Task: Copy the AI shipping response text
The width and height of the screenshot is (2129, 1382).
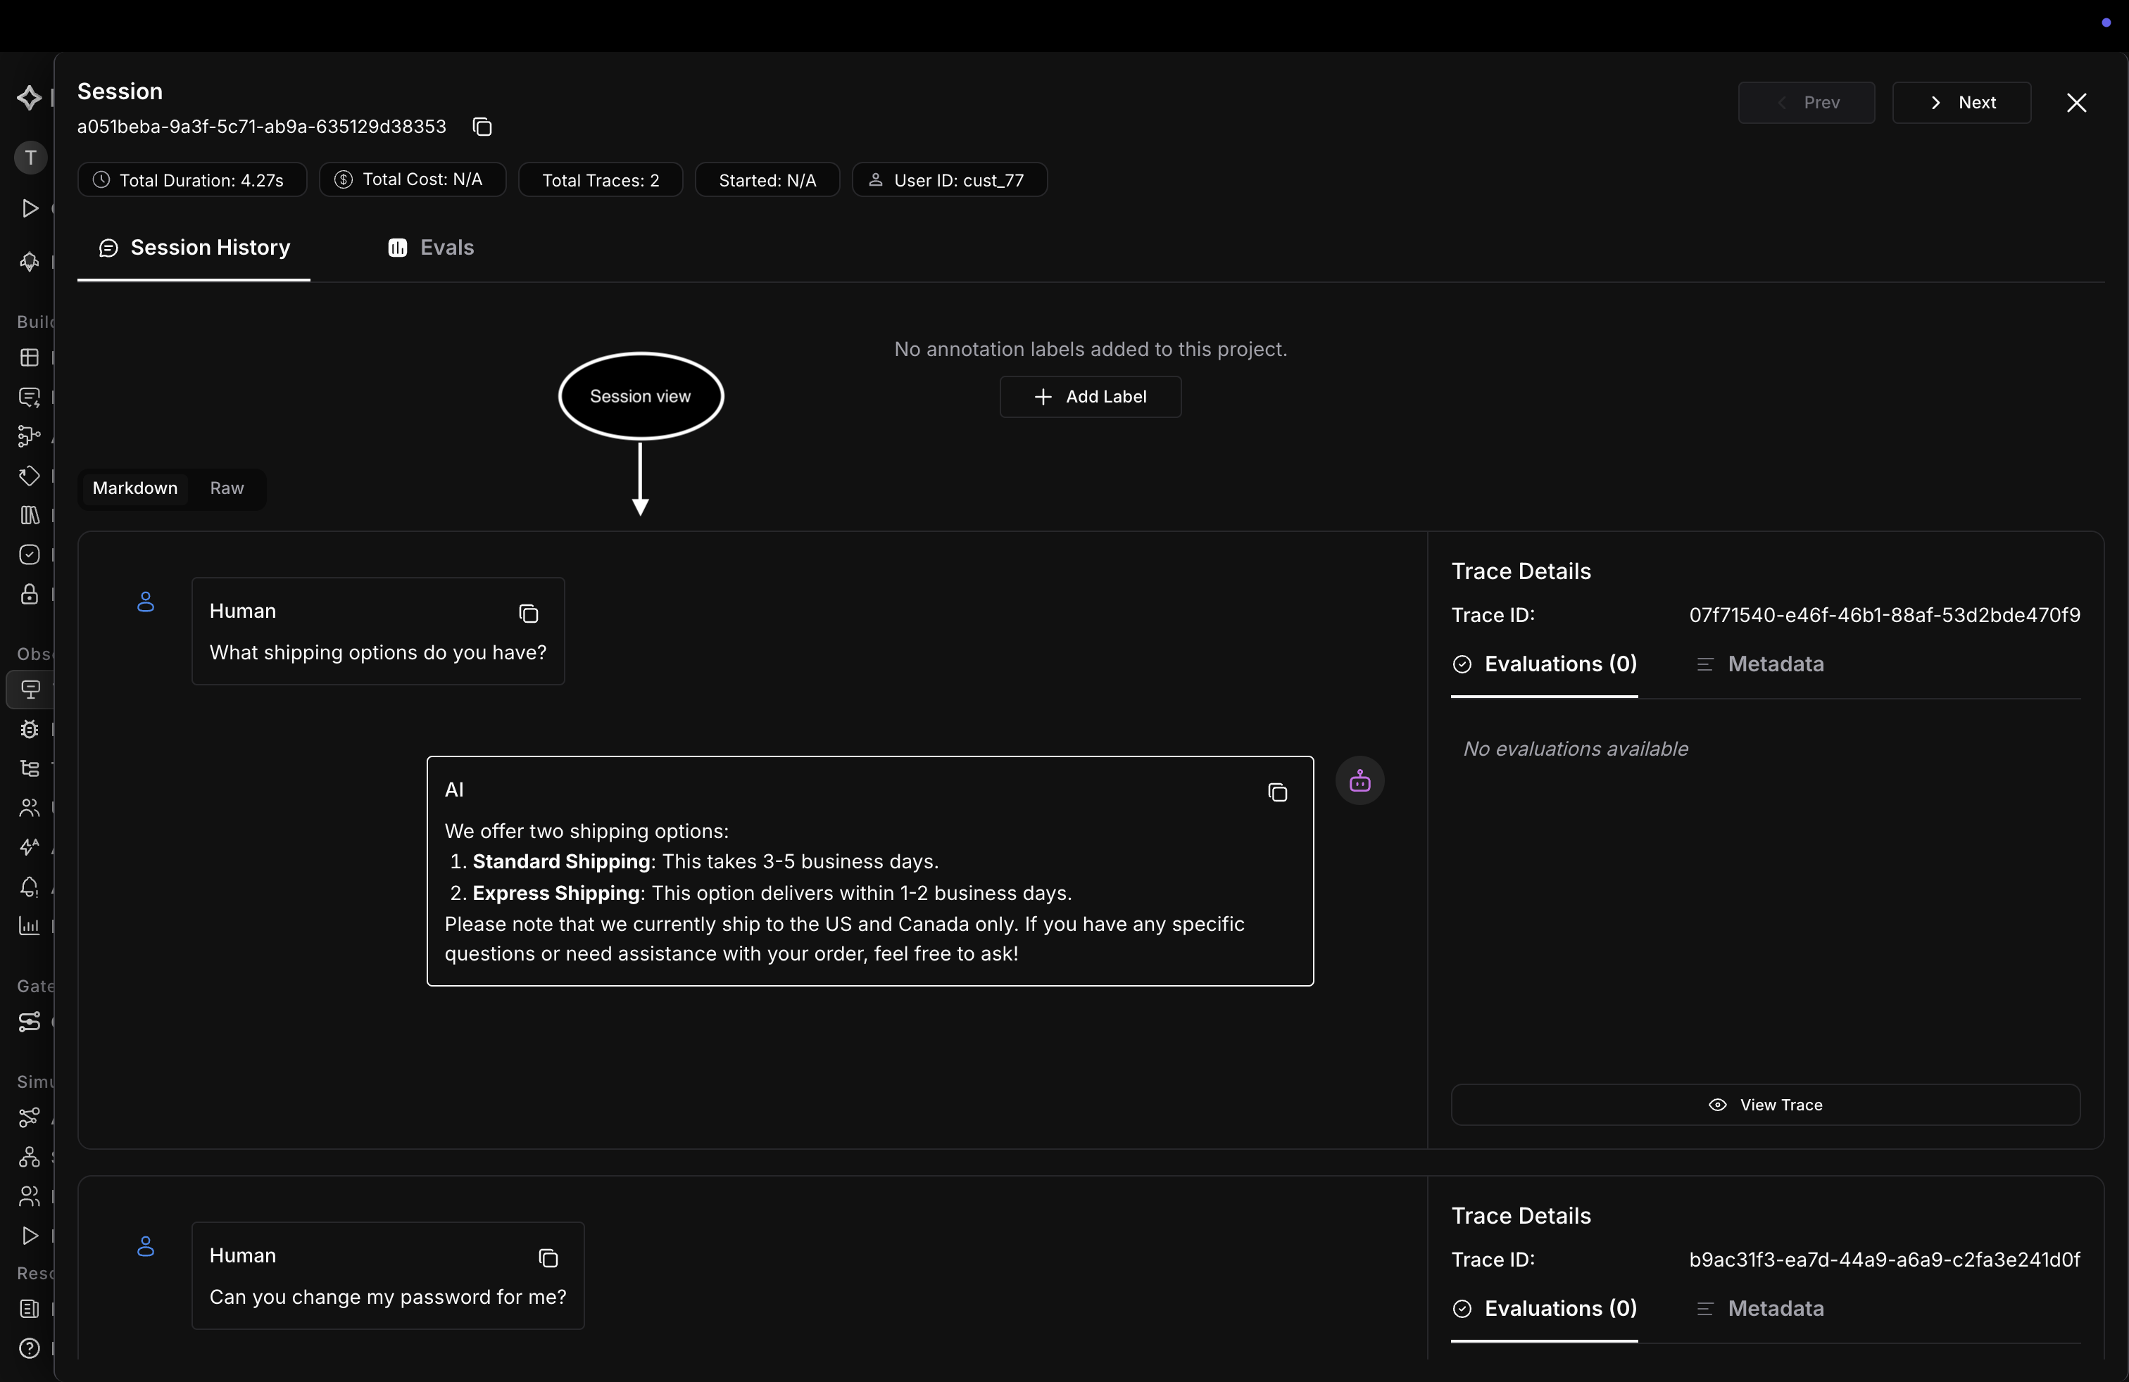Action: pos(1277,792)
